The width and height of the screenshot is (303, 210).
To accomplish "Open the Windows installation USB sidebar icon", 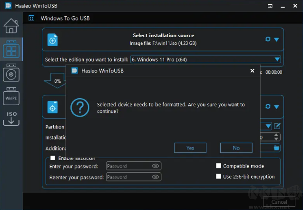I will [x=11, y=72].
